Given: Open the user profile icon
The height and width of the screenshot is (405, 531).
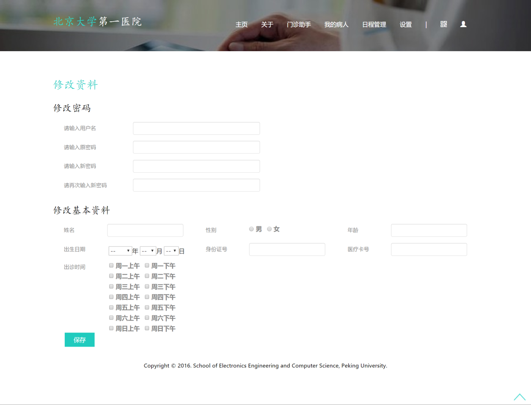Looking at the screenshot, I should point(463,24).
